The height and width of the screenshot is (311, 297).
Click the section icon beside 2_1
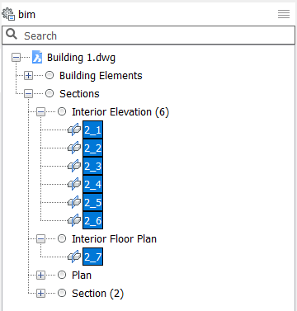(x=74, y=130)
